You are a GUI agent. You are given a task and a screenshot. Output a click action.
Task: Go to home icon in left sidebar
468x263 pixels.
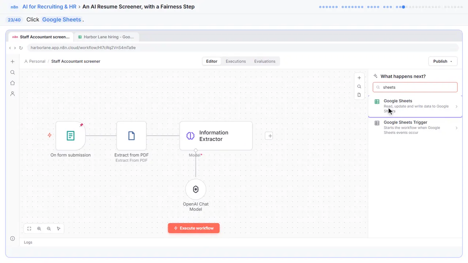pos(12,83)
